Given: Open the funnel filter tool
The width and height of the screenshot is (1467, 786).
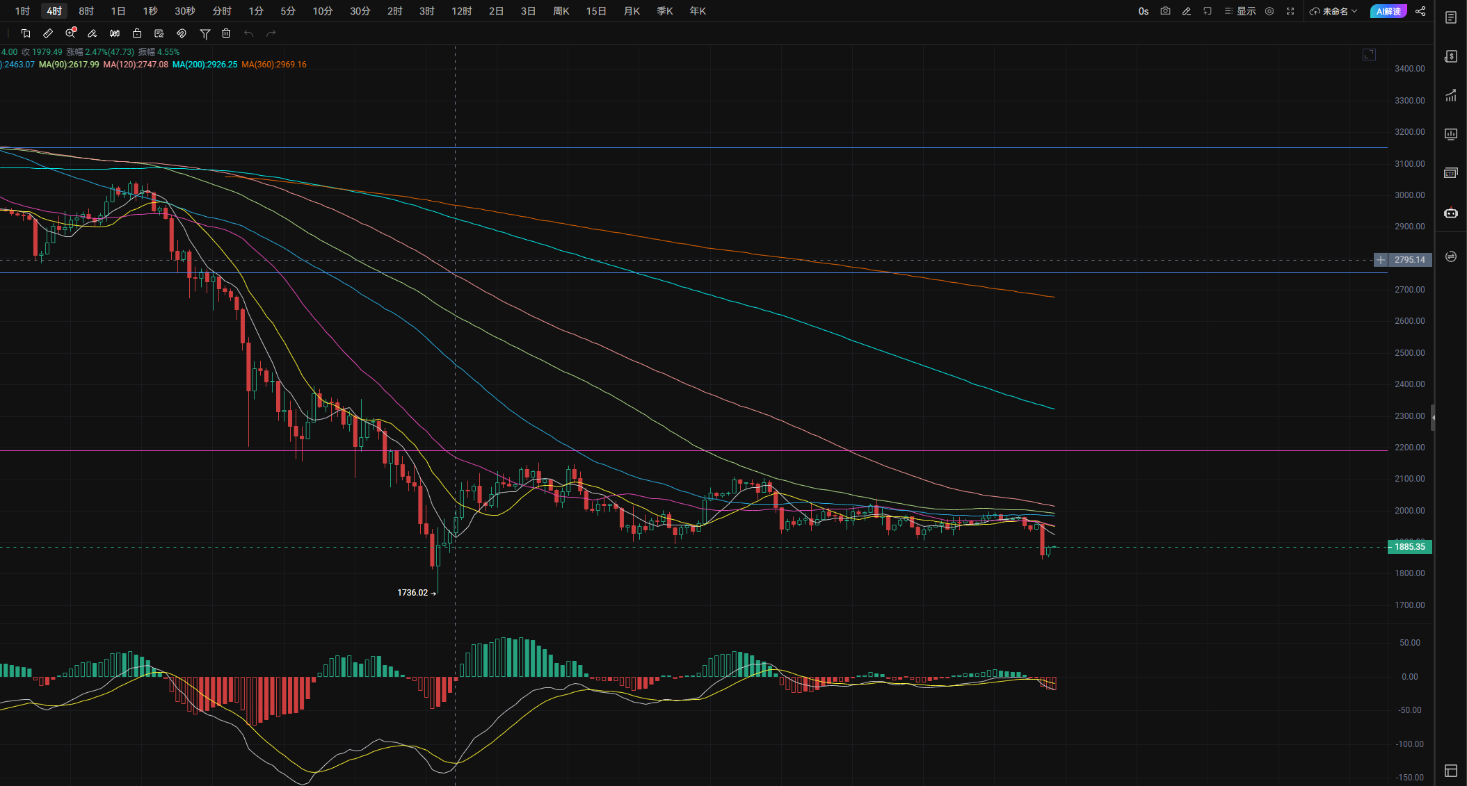Looking at the screenshot, I should pyautogui.click(x=205, y=33).
